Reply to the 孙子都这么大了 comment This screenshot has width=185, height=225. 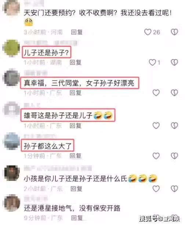(x=76, y=156)
